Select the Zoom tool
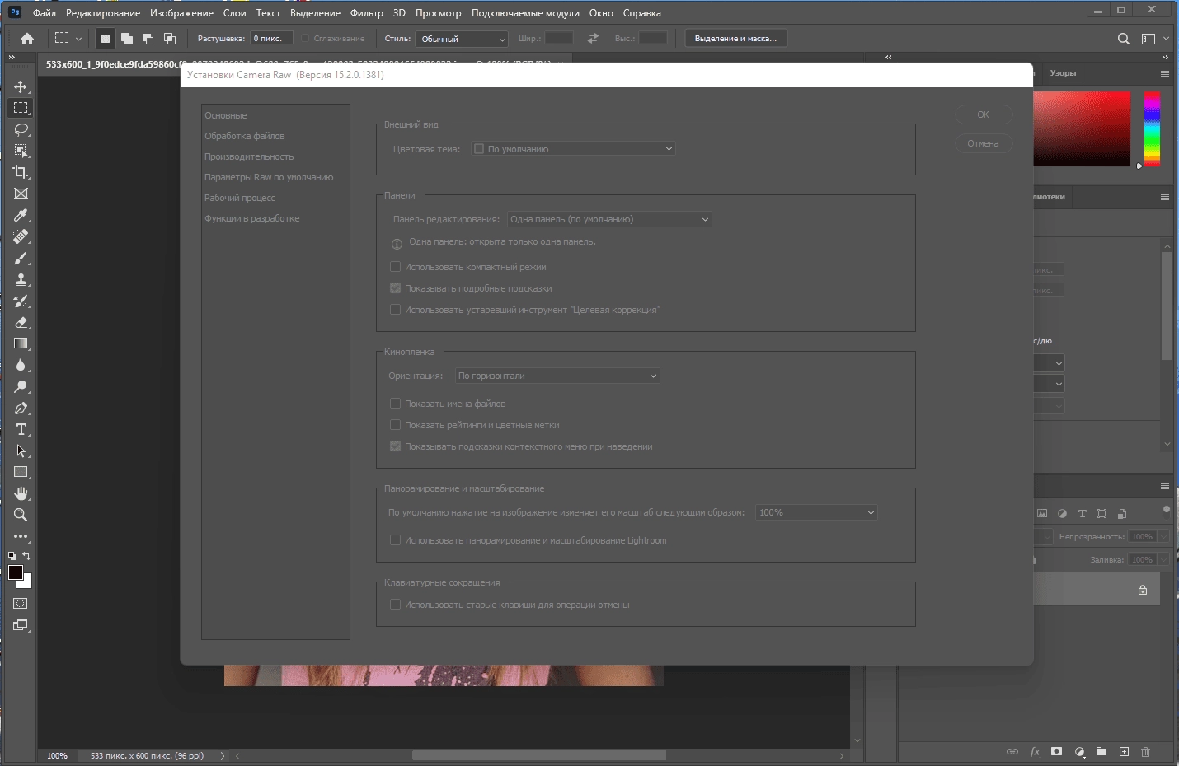 21,515
